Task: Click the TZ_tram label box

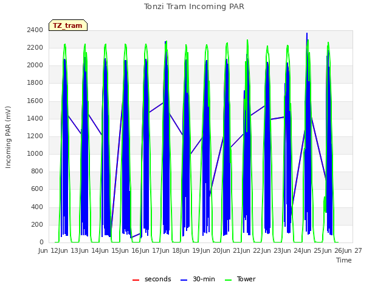Action: [x=68, y=25]
